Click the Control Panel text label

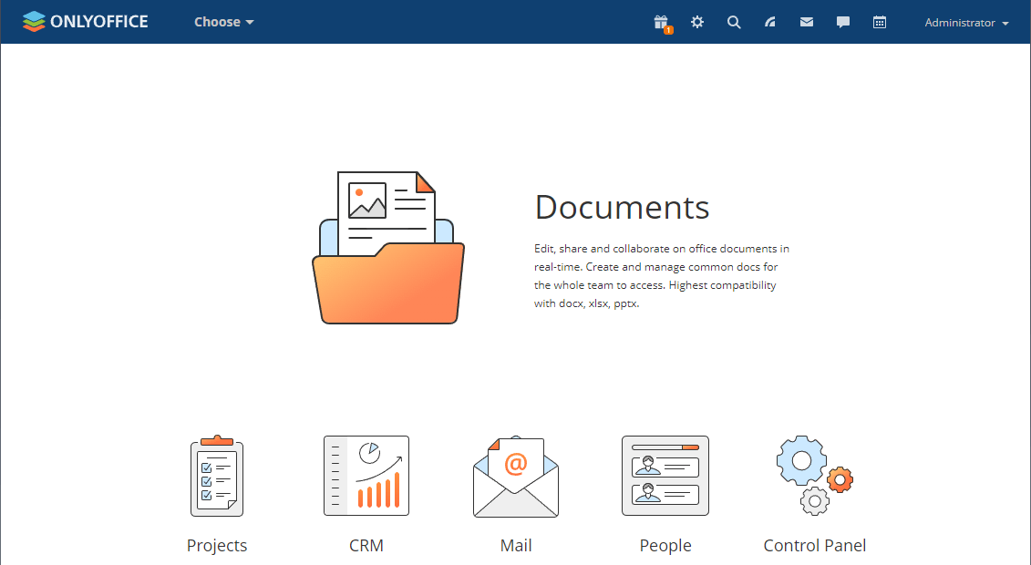815,545
